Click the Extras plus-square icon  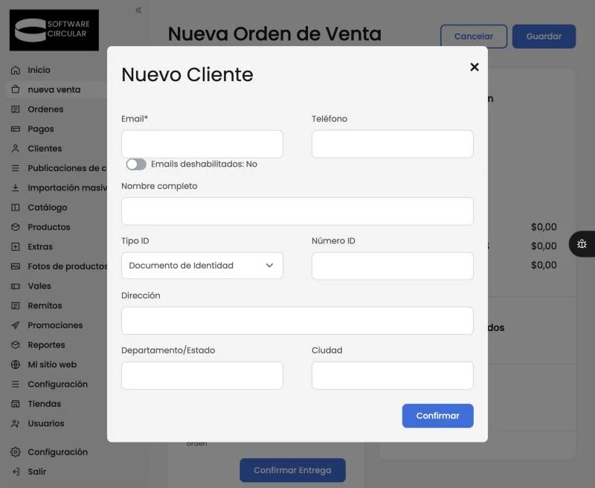click(x=16, y=247)
